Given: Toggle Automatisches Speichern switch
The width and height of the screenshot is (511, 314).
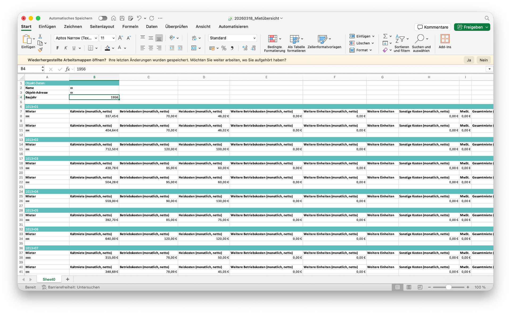Looking at the screenshot, I should tap(103, 18).
